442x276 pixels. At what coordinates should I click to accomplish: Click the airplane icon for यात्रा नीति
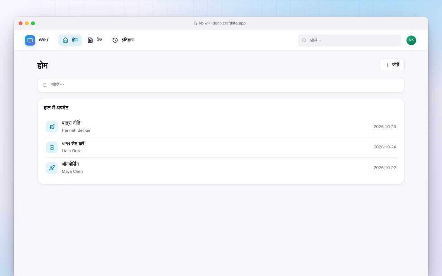click(52, 127)
